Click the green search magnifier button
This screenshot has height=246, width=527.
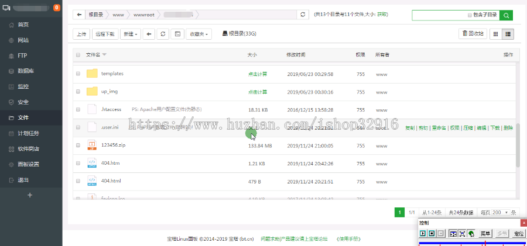click(507, 15)
